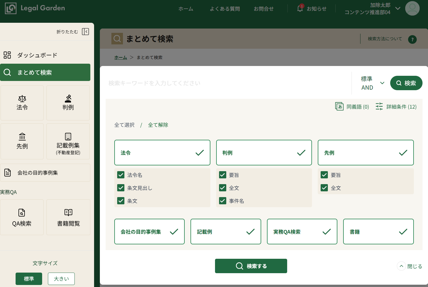Uncheck the 事件名 checkbox
Screen dimensions: 428x287
coord(223,201)
